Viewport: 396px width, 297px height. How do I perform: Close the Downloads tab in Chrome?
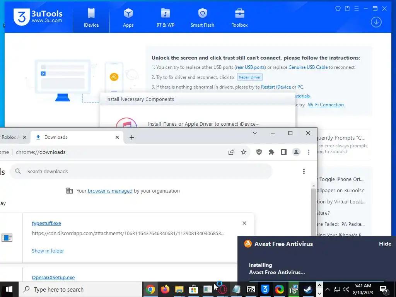point(117,137)
